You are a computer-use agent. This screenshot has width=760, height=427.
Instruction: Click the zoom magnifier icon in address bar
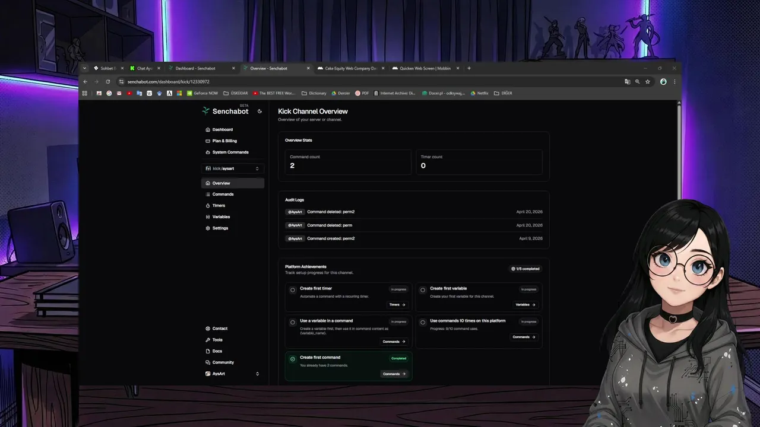(637, 82)
